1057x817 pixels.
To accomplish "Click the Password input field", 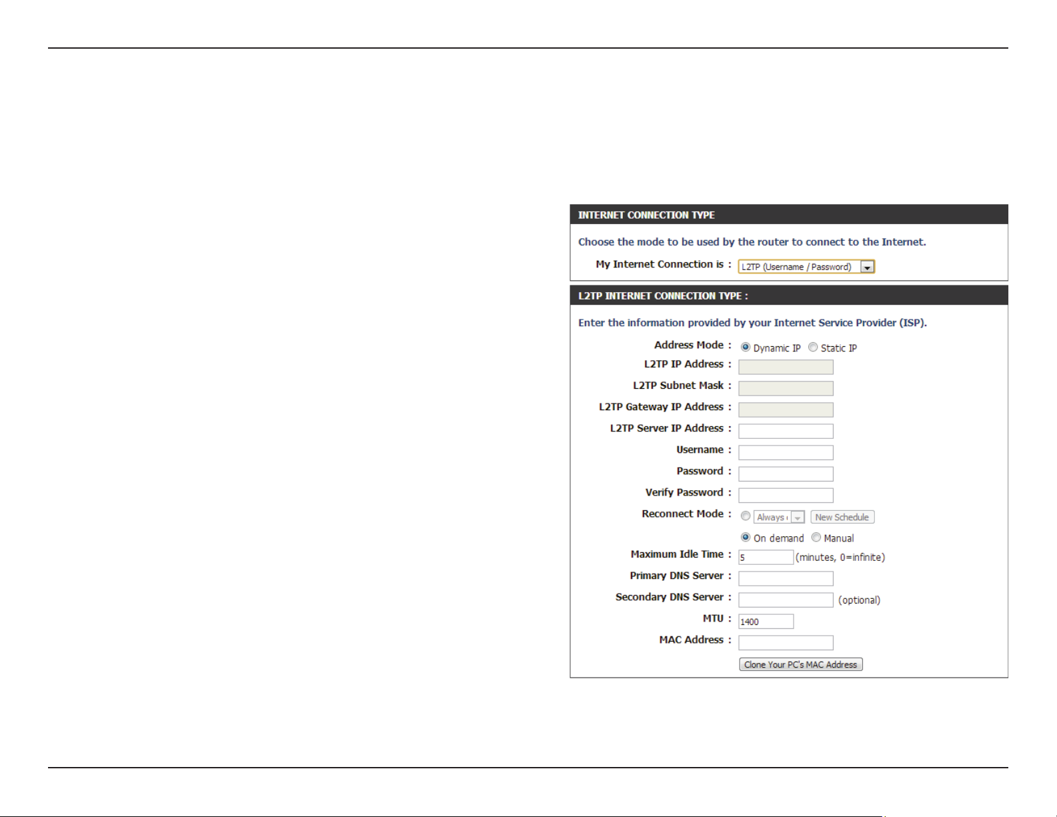I will click(x=786, y=474).
